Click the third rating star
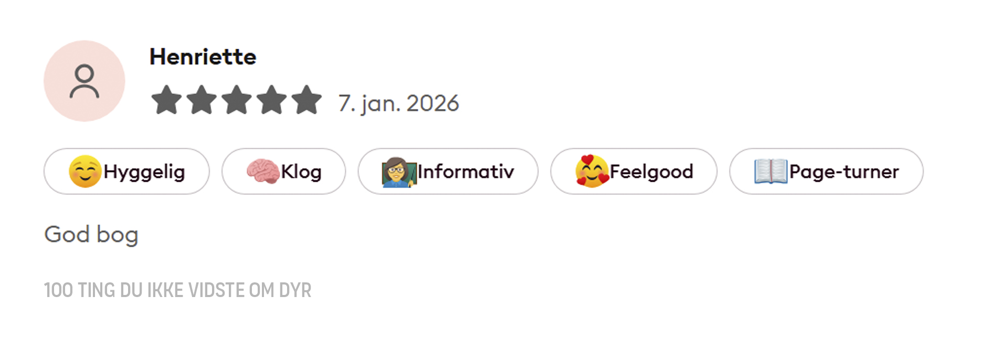The height and width of the screenshot is (340, 983). [237, 100]
